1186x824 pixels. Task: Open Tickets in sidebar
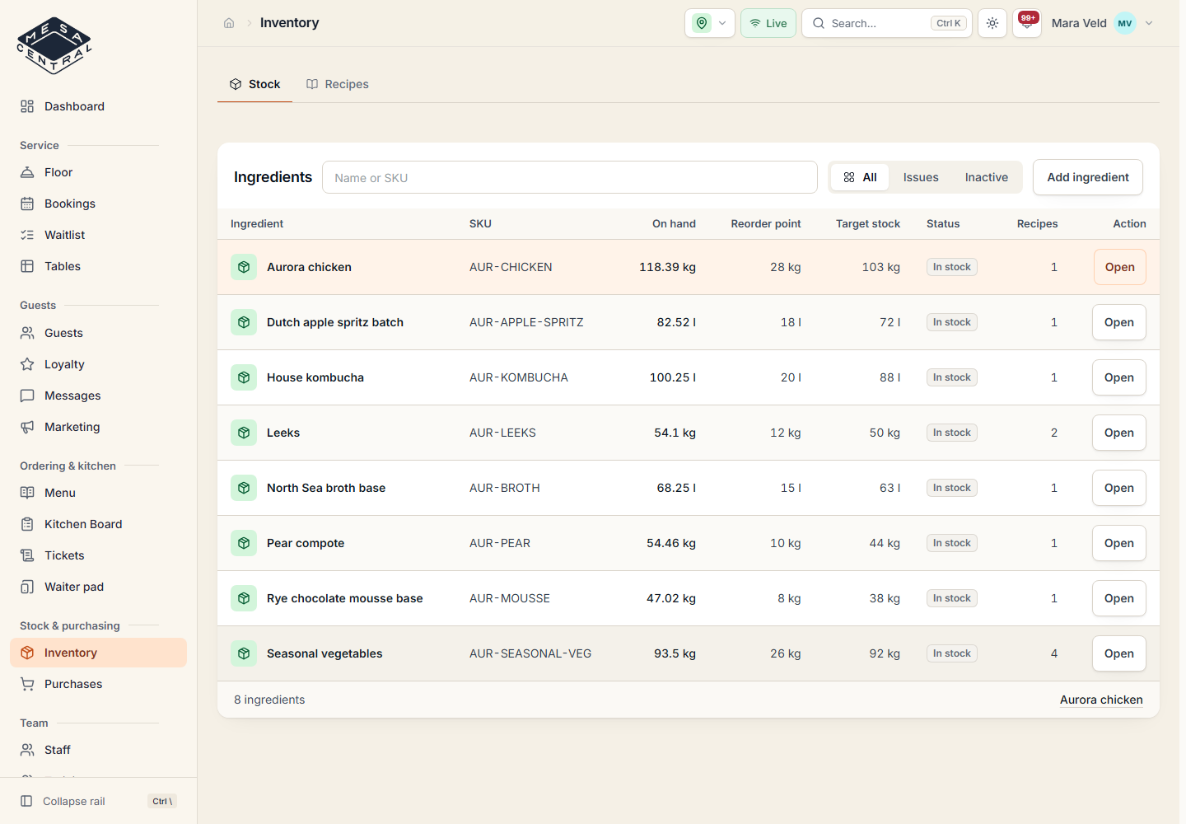click(x=98, y=555)
